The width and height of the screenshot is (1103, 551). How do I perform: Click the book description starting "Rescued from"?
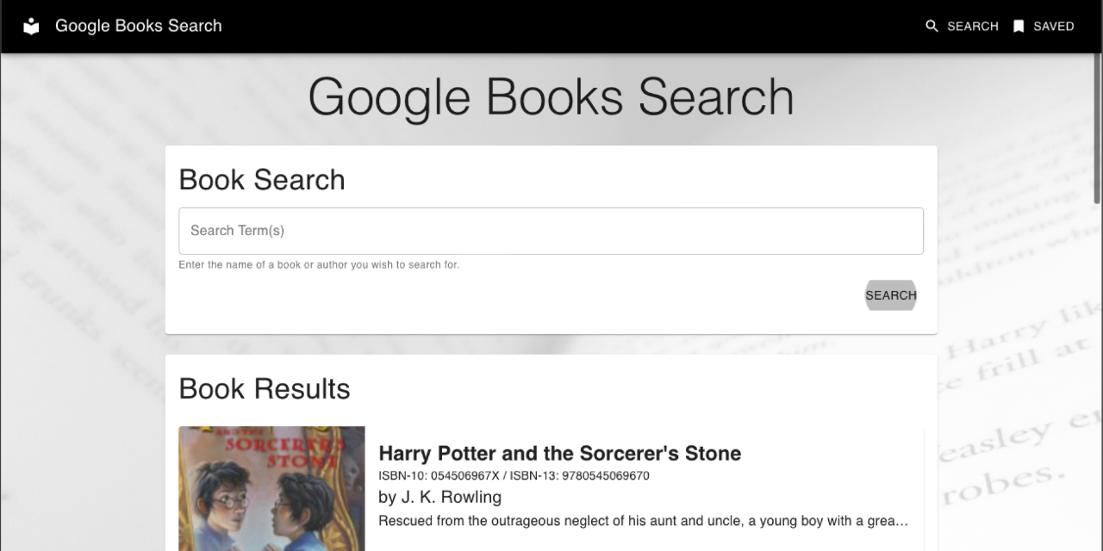coord(643,521)
